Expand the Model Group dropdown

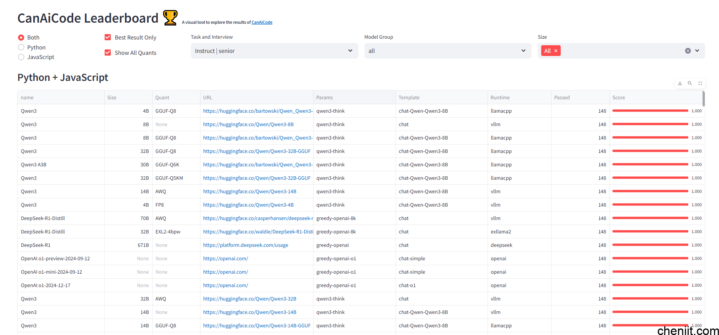447,51
